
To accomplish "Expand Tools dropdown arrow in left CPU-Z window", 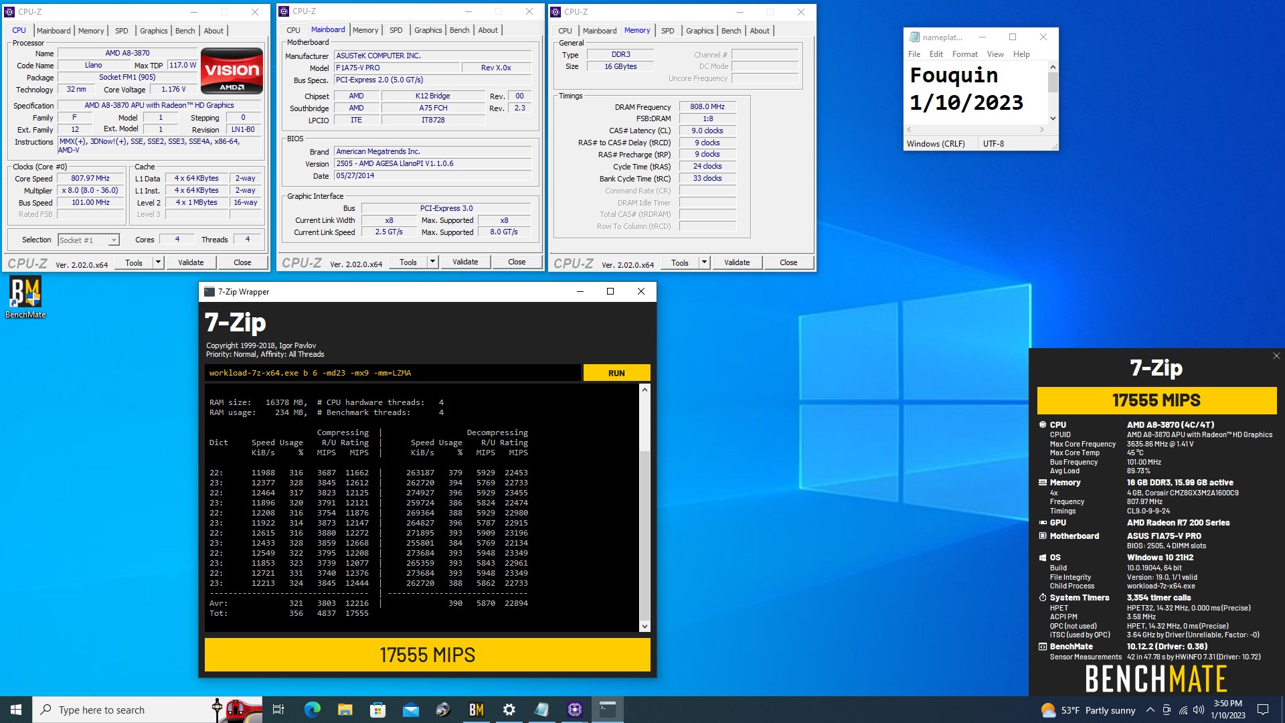I will pyautogui.click(x=159, y=262).
